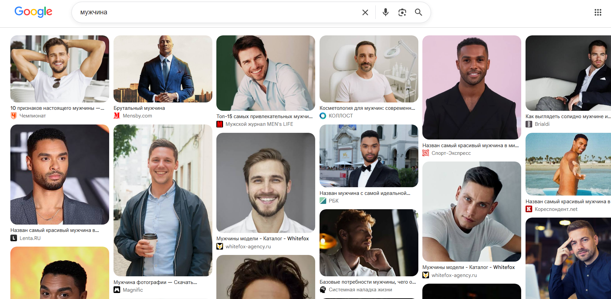Click the Lenta.RU favicon
The width and height of the screenshot is (611, 299).
[x=14, y=238]
